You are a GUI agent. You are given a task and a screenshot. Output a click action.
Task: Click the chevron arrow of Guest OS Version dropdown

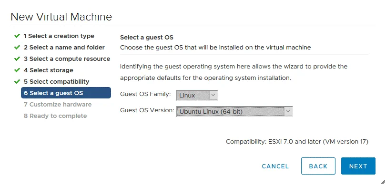tap(288, 111)
